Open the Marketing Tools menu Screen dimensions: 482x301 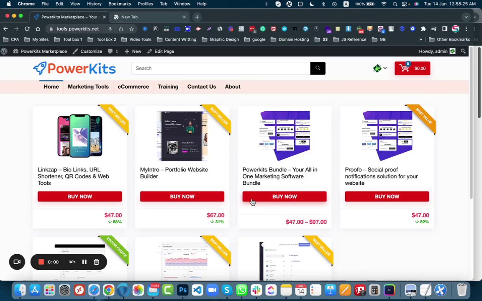(x=88, y=87)
